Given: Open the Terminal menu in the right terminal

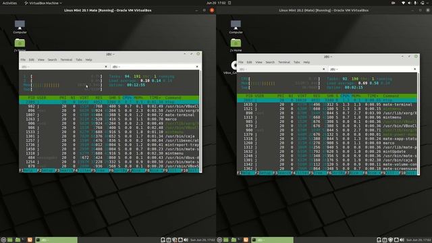Looking at the screenshot, I should [x=284, y=62].
